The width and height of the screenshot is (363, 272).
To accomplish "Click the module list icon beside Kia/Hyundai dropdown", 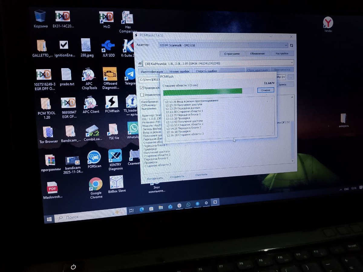I will point(140,64).
